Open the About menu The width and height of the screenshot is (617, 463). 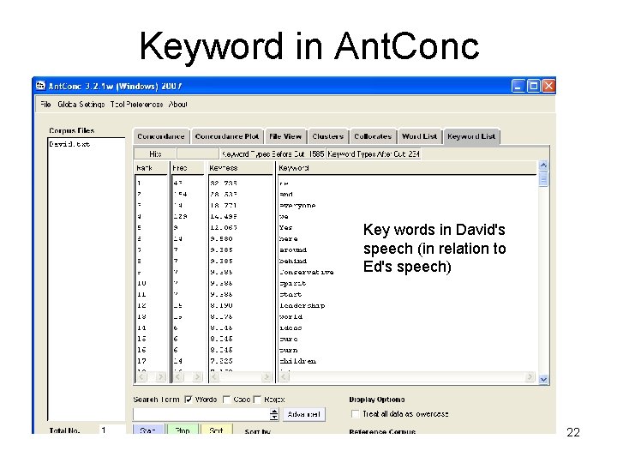tap(178, 105)
